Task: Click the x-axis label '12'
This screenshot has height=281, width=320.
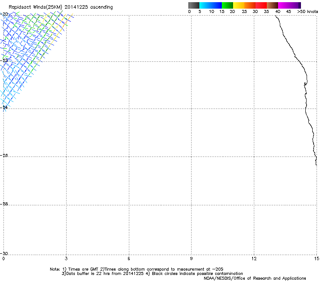Action: (254, 259)
